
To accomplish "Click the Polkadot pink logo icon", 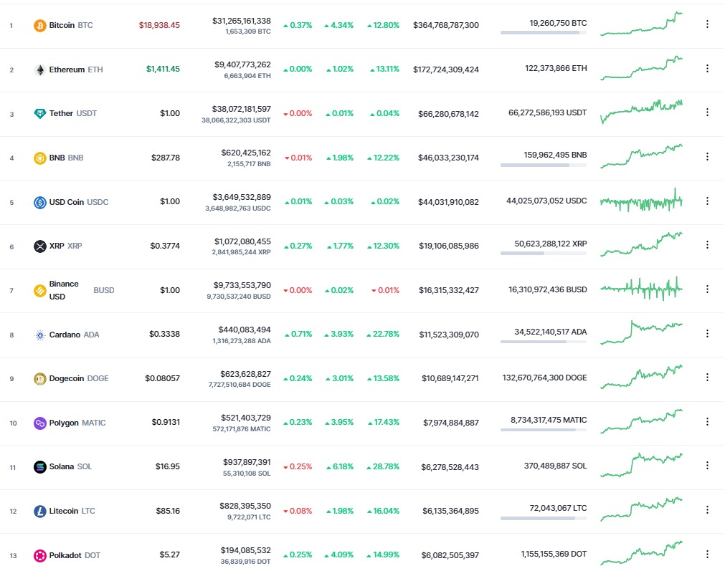I will click(40, 556).
